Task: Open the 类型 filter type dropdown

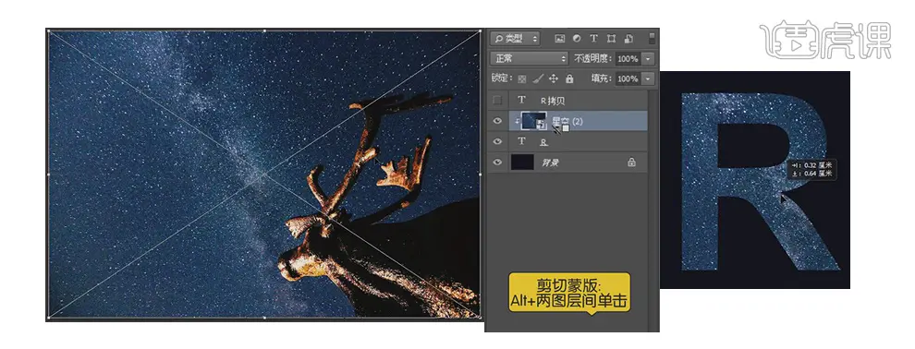Action: tap(515, 39)
